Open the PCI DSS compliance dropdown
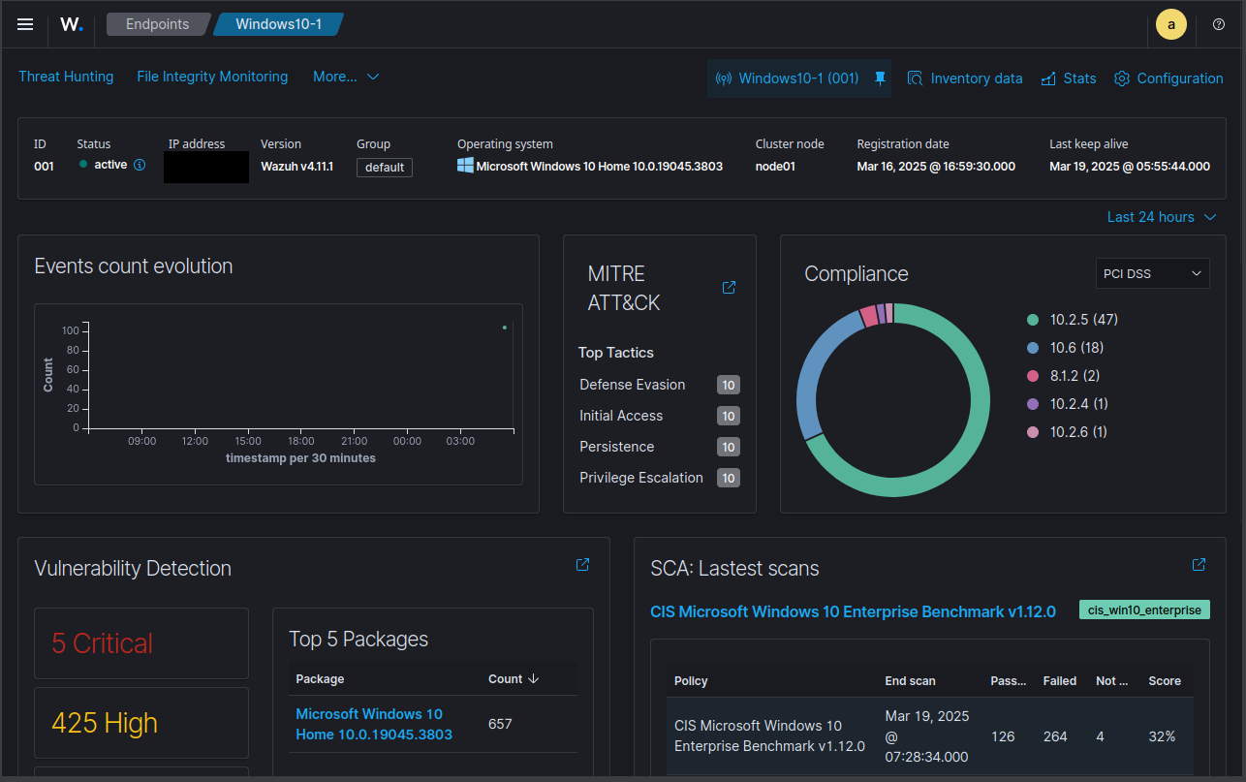This screenshot has width=1246, height=782. coord(1152,273)
